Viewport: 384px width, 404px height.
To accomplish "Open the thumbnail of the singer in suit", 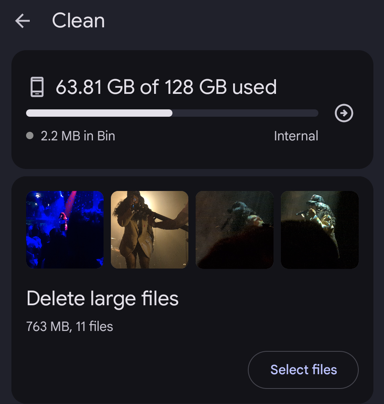I will (149, 229).
